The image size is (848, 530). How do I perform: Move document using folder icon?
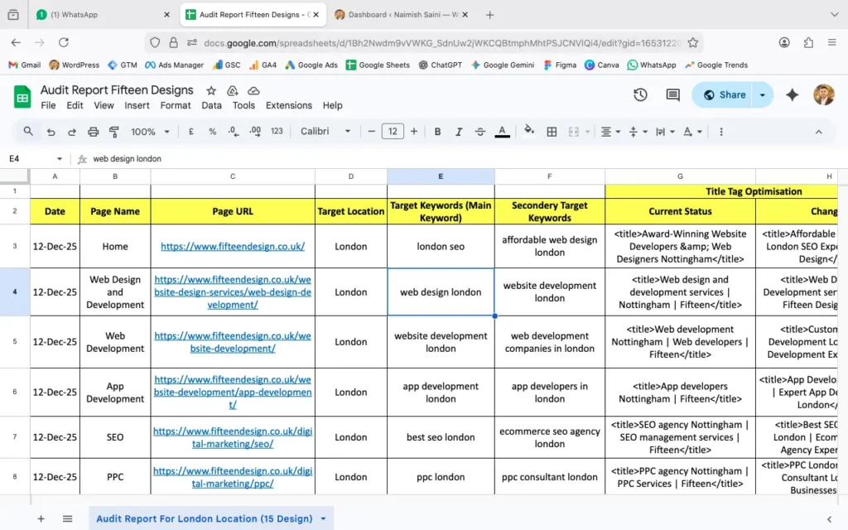233,90
